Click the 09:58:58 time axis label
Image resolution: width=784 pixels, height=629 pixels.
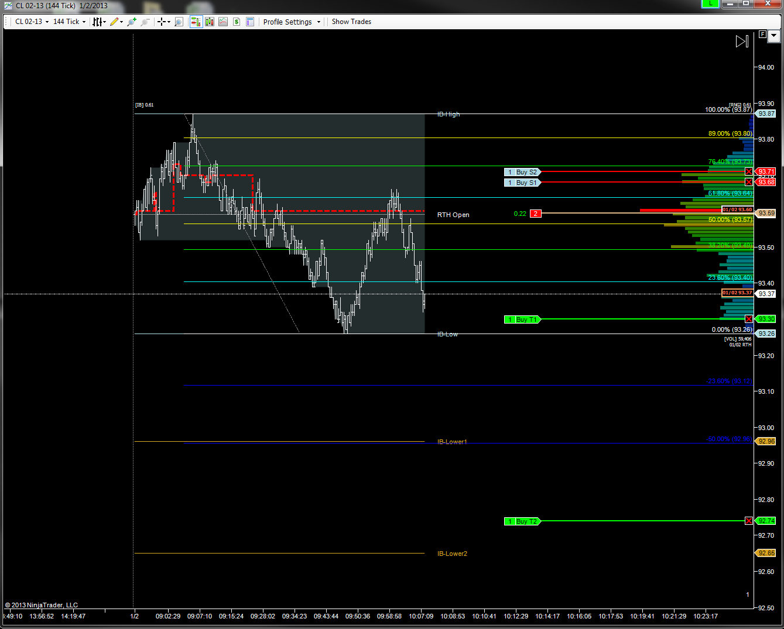point(389,616)
